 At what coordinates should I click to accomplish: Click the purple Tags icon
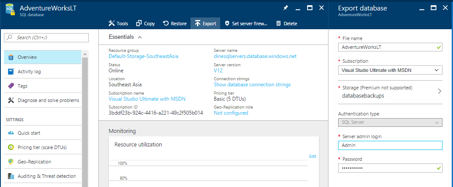click(11, 86)
